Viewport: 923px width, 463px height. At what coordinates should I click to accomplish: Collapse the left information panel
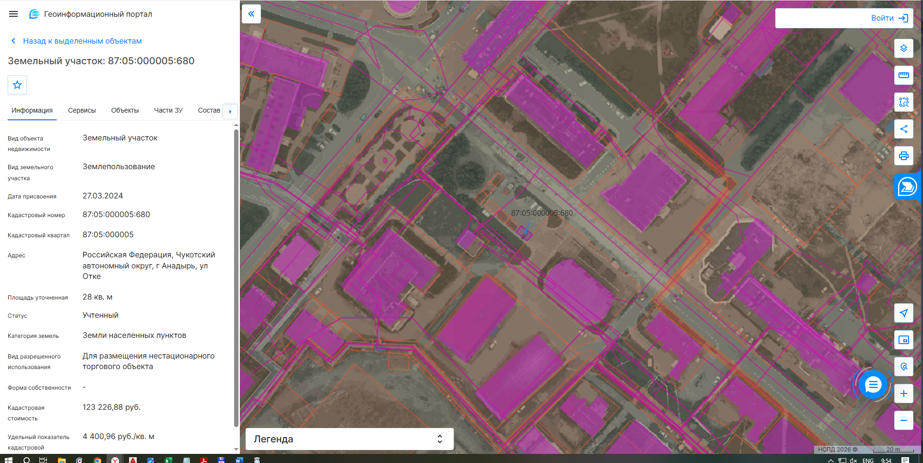tap(251, 14)
